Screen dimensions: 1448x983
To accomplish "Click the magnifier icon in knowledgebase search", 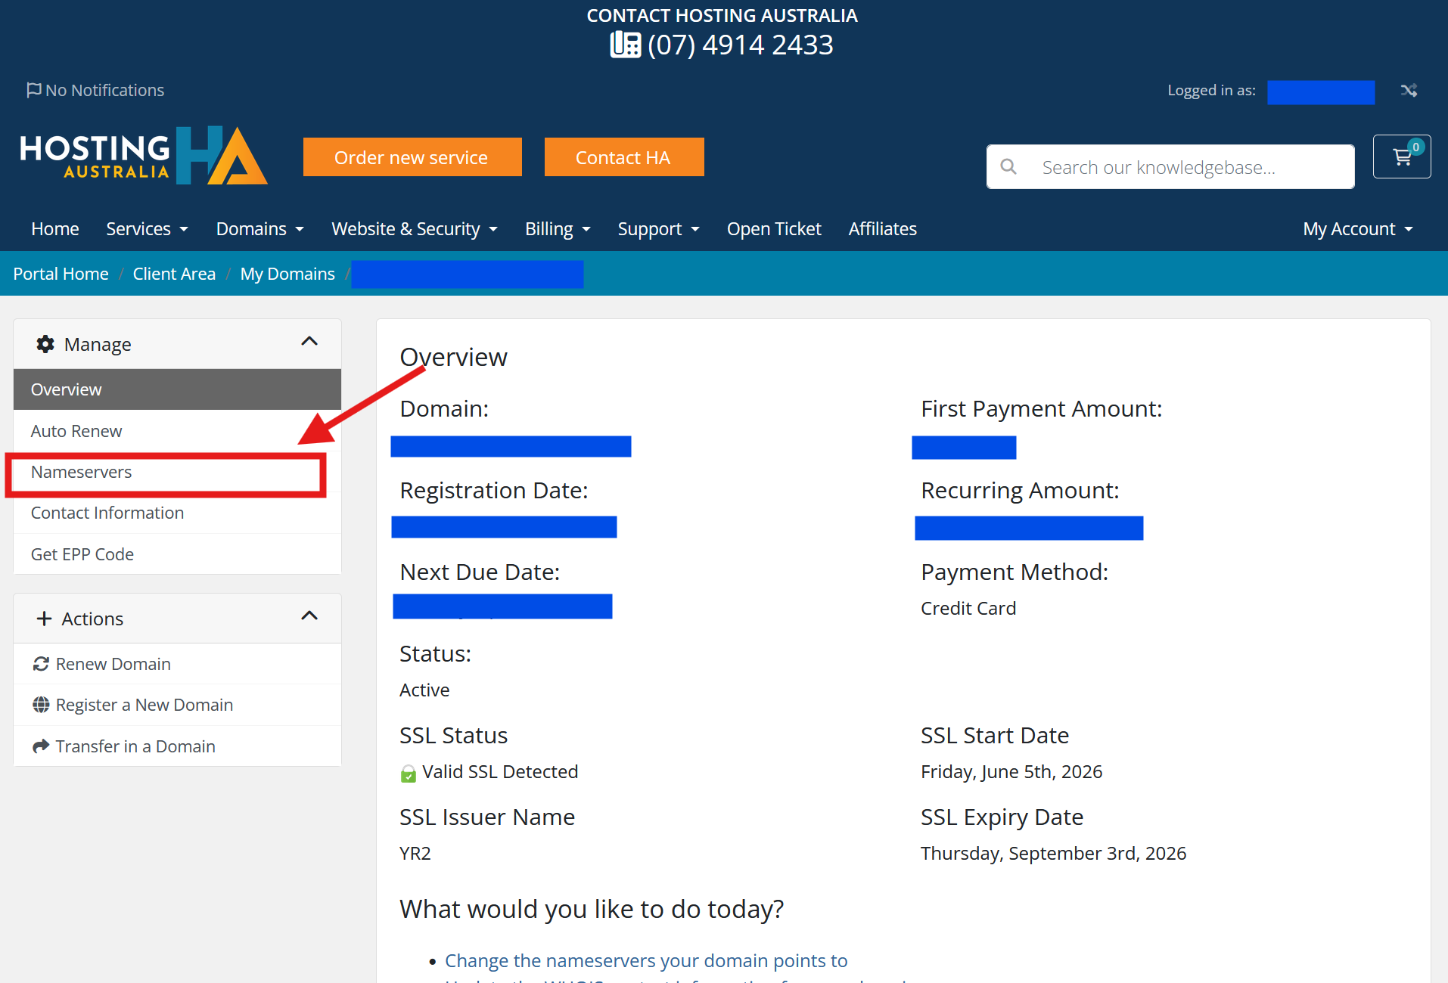I will (1008, 166).
